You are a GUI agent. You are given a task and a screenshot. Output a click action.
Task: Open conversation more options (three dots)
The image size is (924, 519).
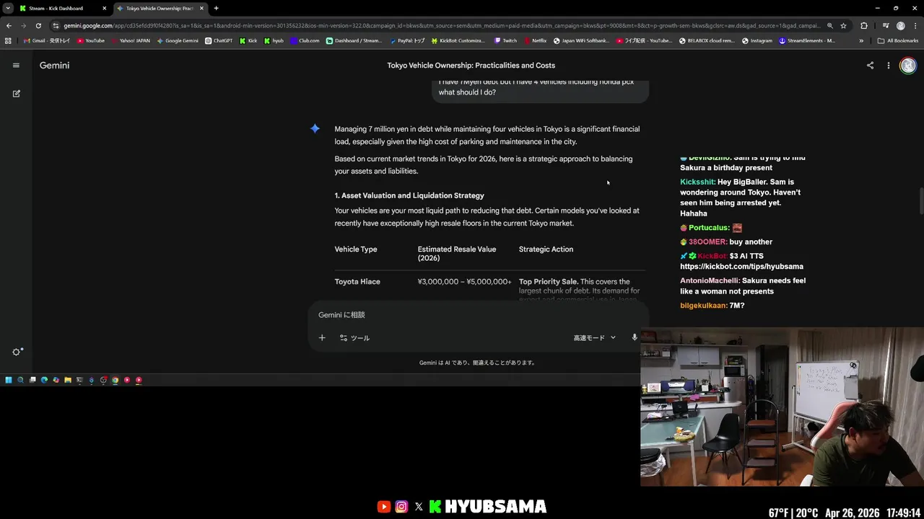(889, 65)
